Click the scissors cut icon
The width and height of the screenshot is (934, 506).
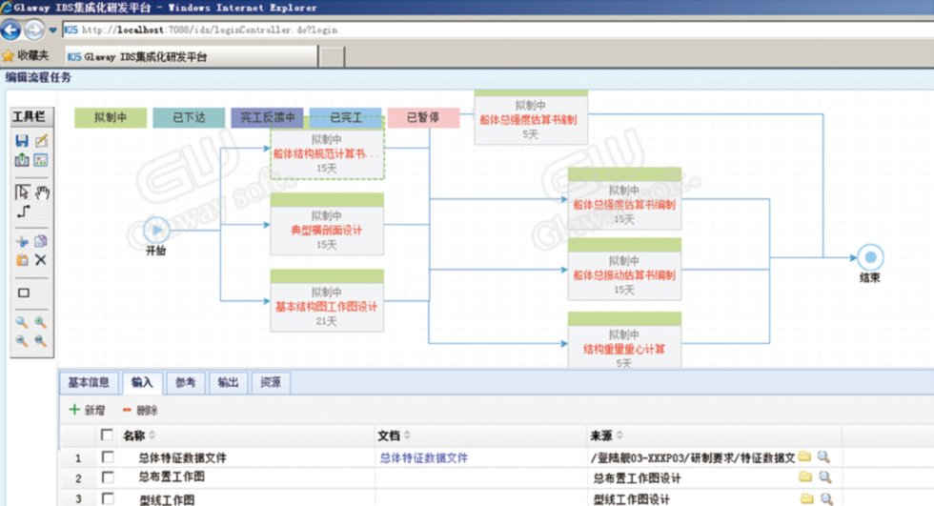coord(22,241)
